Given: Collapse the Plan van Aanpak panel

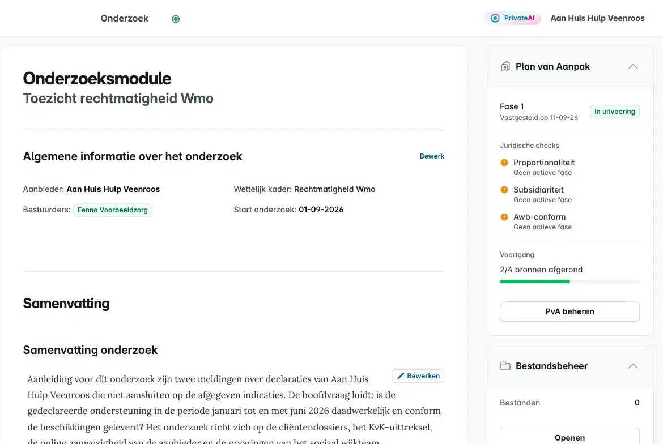Looking at the screenshot, I should [632, 67].
